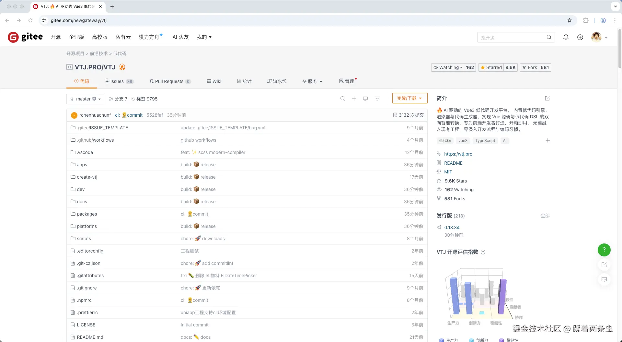Click the search magnifier in search box
The height and width of the screenshot is (342, 622).
(549, 37)
